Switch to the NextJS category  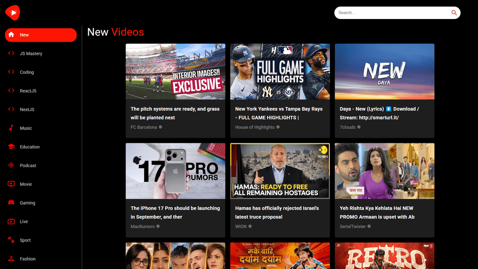27,109
